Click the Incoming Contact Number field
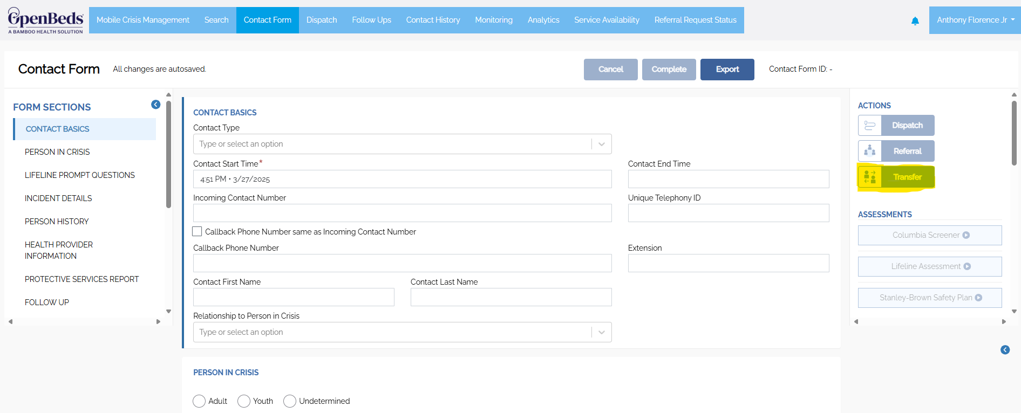Screen dimensions: 1021x413 [x=402, y=213]
